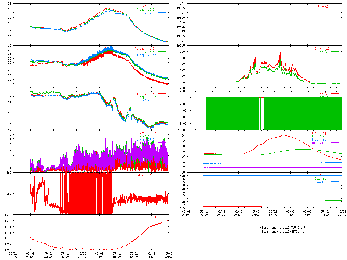Click the 4.5 tick on GW axis
This screenshot has width=347, height=260.
pos(182,189)
